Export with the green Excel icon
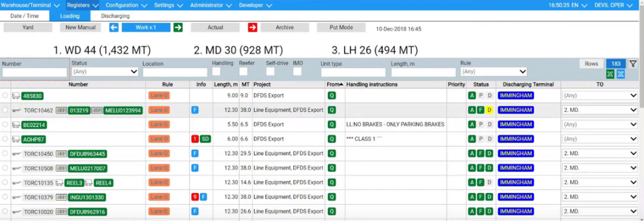Image resolution: width=644 pixels, height=221 pixels. [611, 74]
